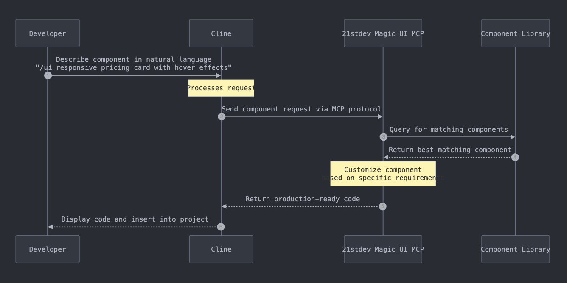The width and height of the screenshot is (567, 283).
Task: Select the top Developer participant box
Action: (48, 33)
